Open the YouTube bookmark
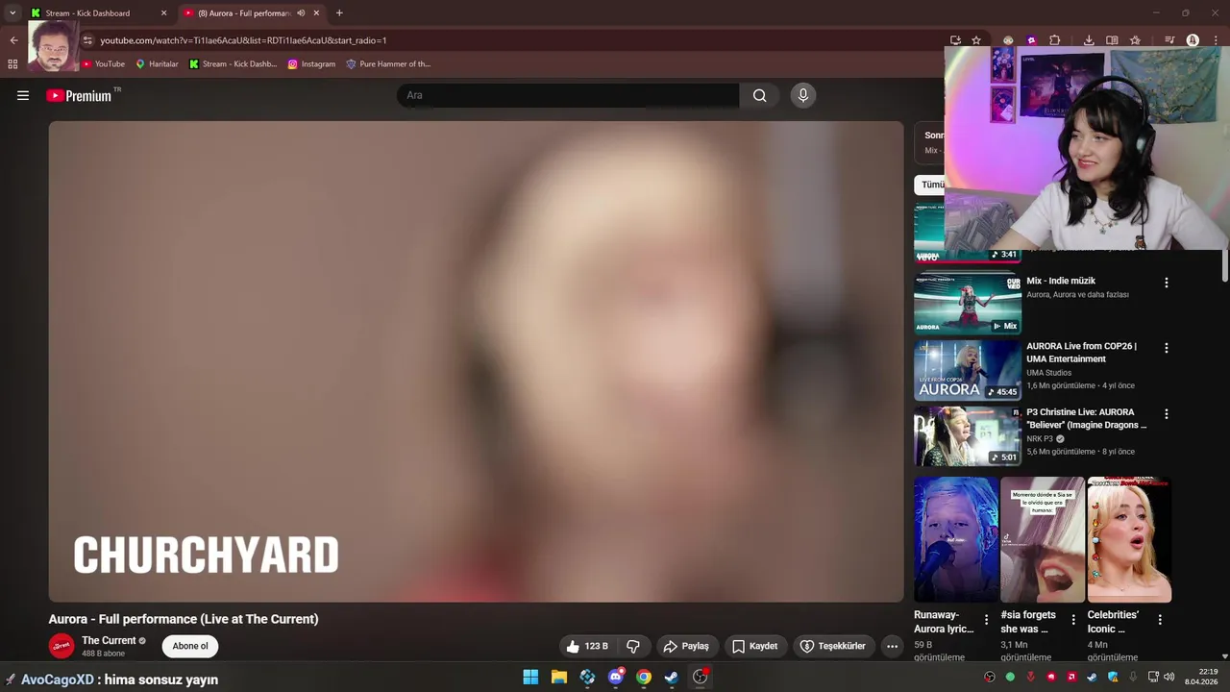Screen dimensions: 1230x692 (x=103, y=64)
